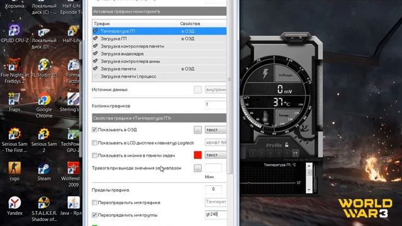
Task: Toggle the Afterburner Profile lock icon
Action: pyautogui.click(x=286, y=145)
